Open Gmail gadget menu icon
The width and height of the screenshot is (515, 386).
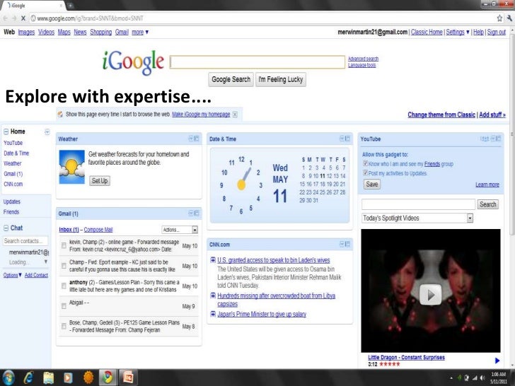point(191,213)
